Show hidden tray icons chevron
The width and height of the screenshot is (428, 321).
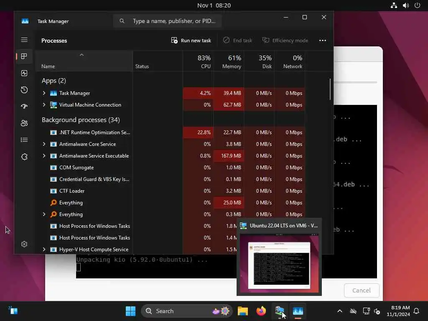pos(340,311)
